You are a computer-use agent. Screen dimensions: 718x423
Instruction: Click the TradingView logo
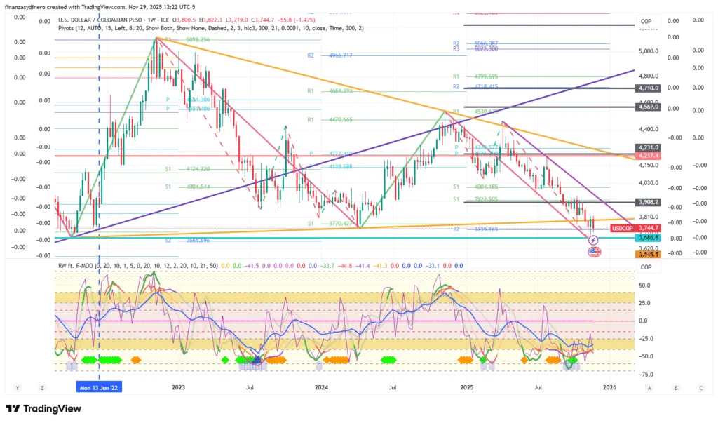46,409
